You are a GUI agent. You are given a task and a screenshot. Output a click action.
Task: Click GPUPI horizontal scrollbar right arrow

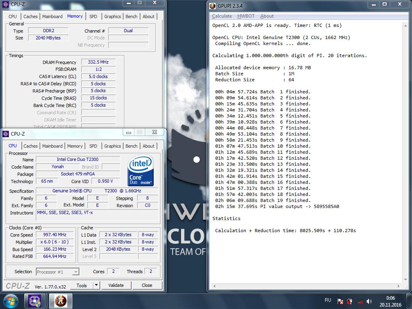(399, 286)
